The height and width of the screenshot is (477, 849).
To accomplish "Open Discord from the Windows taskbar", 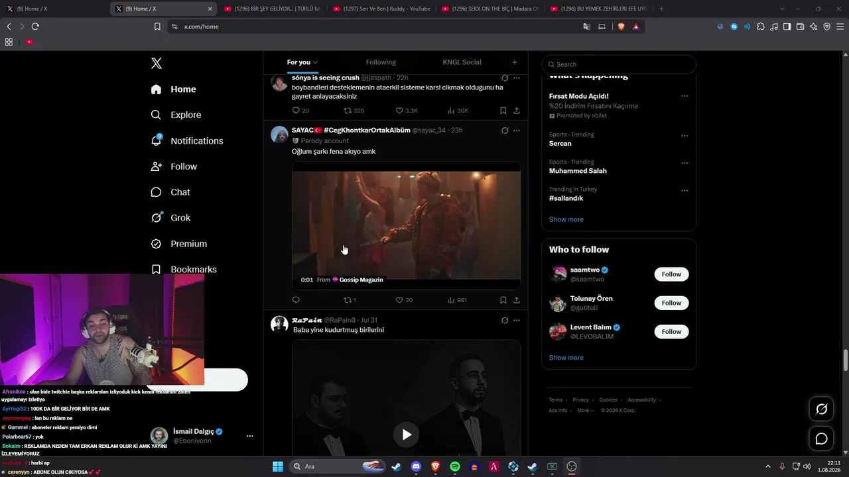I will click(x=416, y=466).
